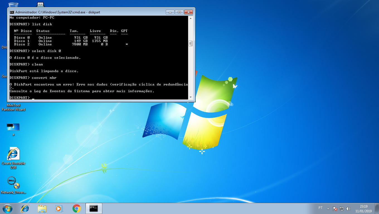
Task: Open the PT input language indicator
Action: pyautogui.click(x=320, y=208)
